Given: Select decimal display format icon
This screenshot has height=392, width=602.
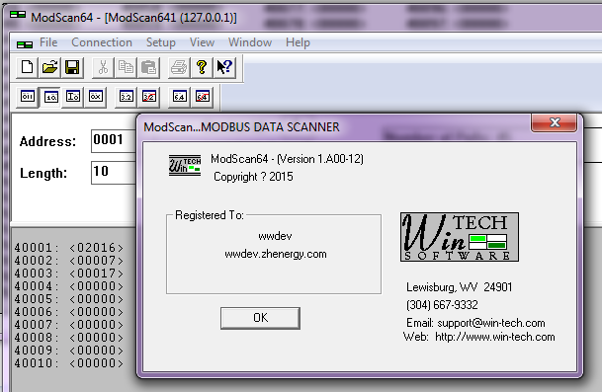Looking at the screenshot, I should [x=50, y=97].
